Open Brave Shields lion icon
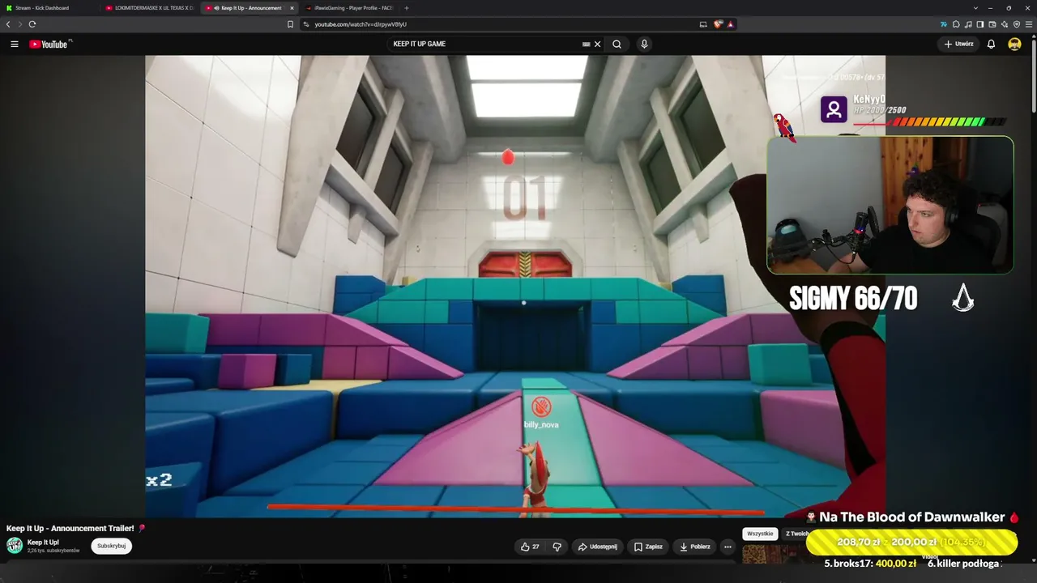 [718, 24]
